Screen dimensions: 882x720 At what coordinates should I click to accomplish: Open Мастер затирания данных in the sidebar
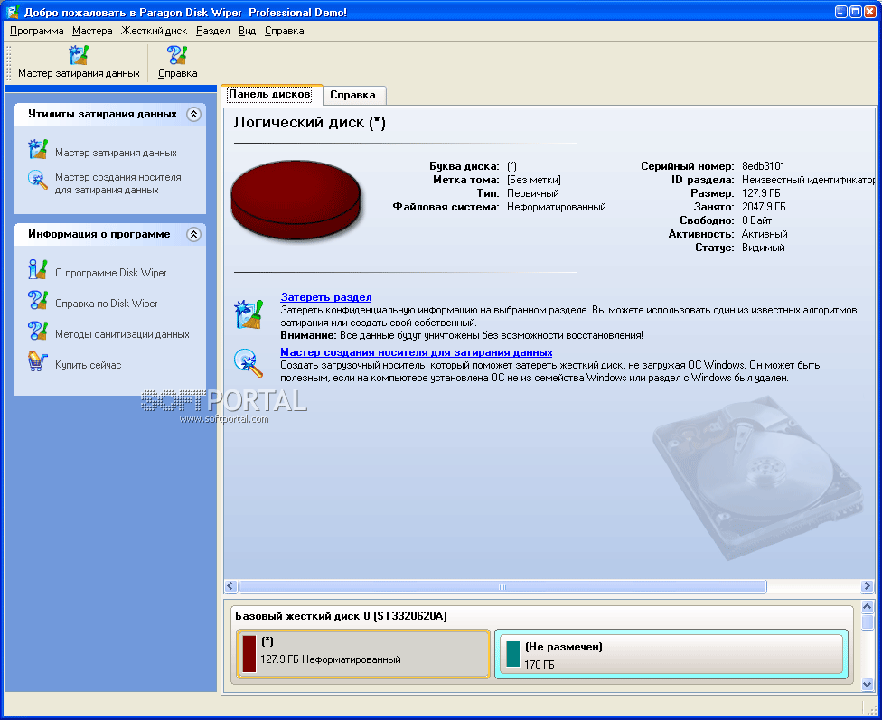116,153
